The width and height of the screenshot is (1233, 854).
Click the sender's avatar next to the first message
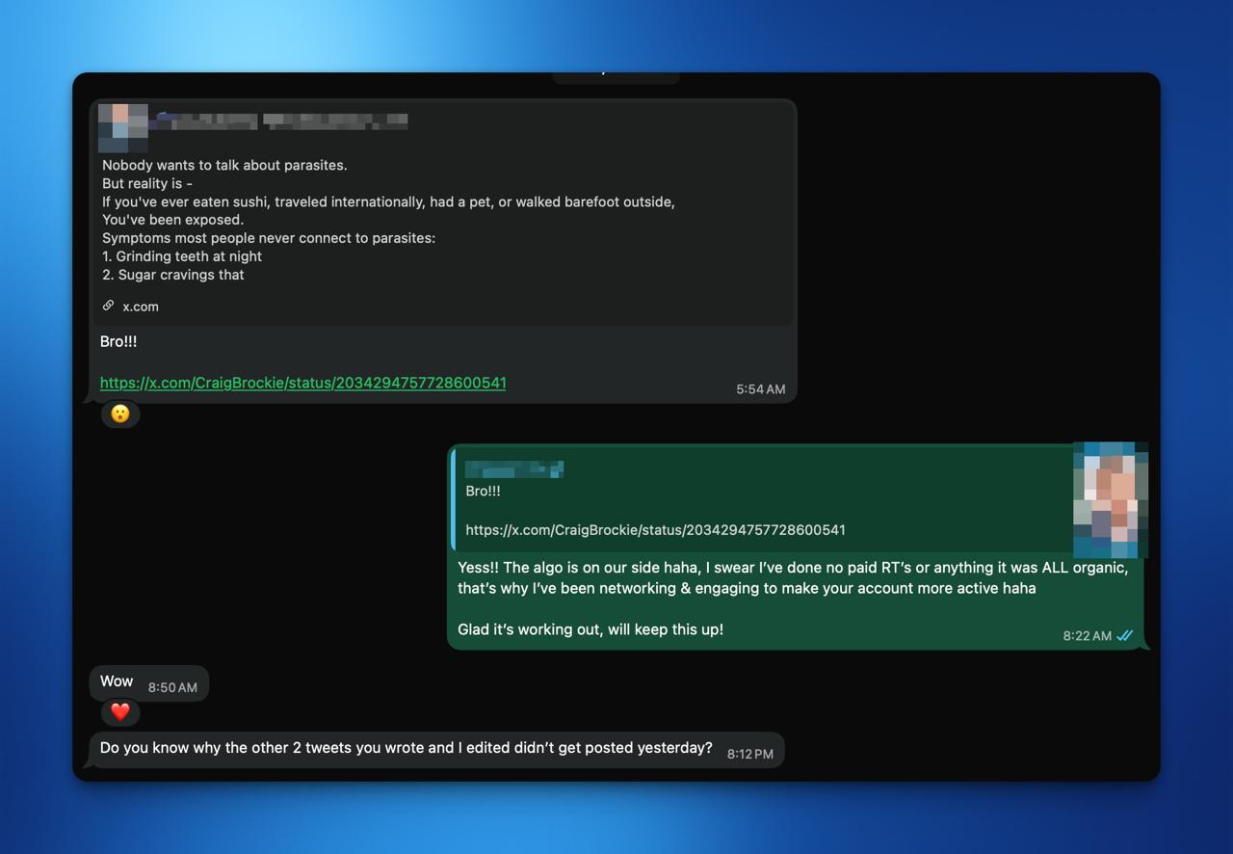(x=122, y=125)
